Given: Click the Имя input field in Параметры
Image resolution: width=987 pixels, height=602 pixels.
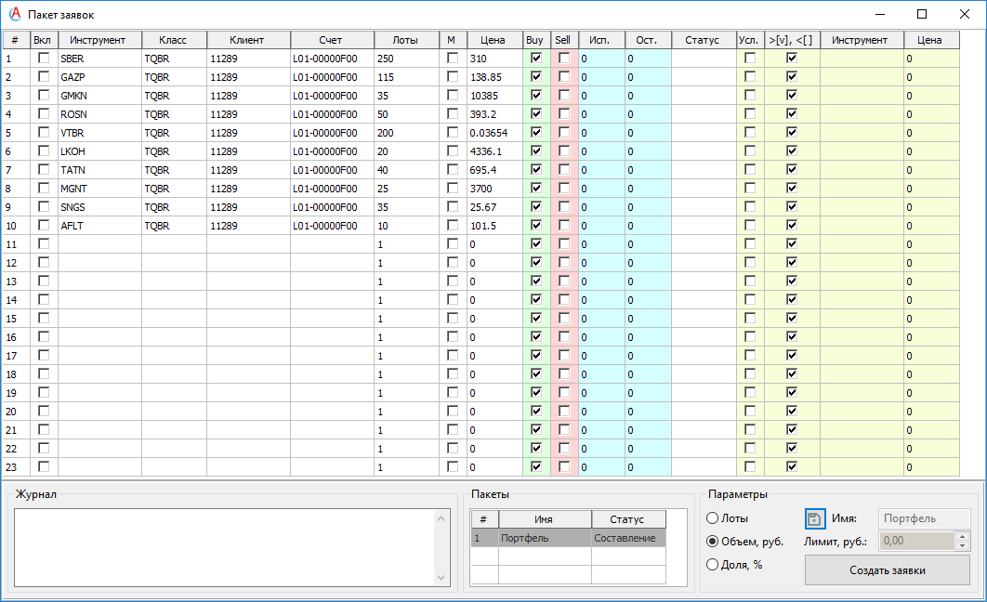Looking at the screenshot, I should tap(924, 518).
